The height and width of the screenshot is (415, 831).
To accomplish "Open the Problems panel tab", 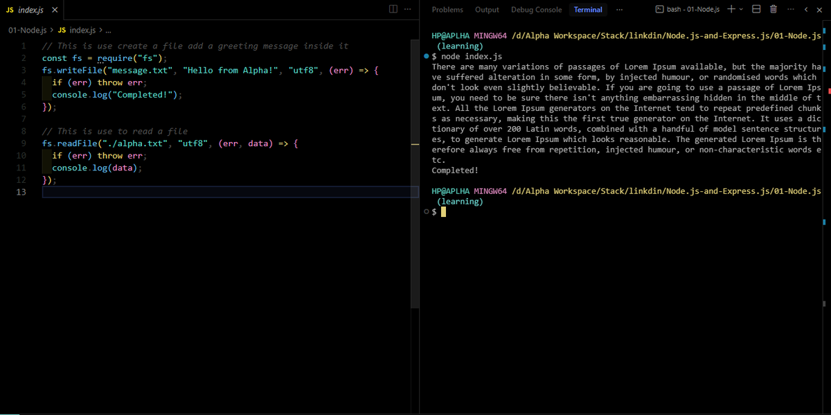I will click(447, 10).
